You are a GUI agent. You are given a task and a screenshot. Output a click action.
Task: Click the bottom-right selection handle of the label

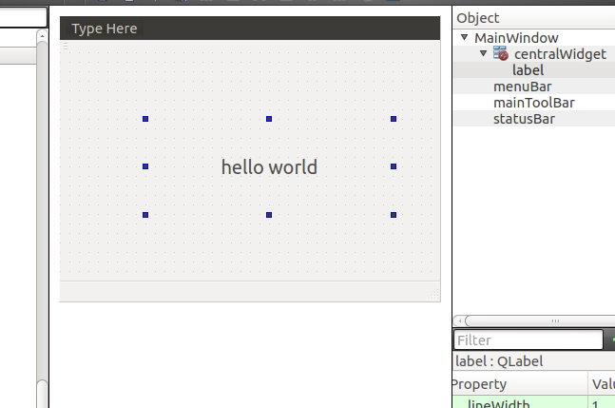394,216
